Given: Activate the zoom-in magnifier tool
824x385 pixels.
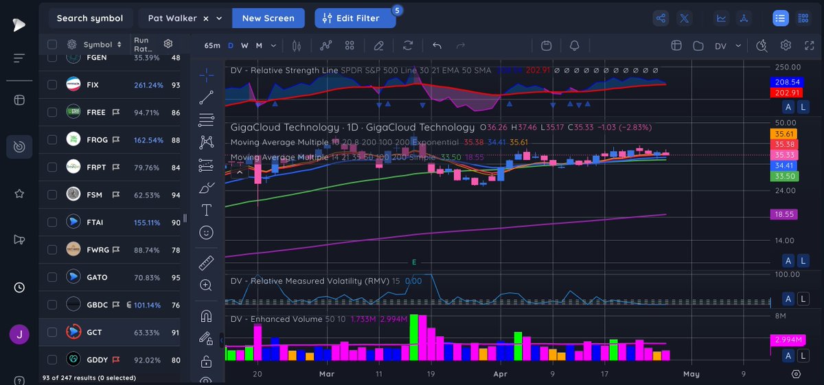Looking at the screenshot, I should click(206, 285).
